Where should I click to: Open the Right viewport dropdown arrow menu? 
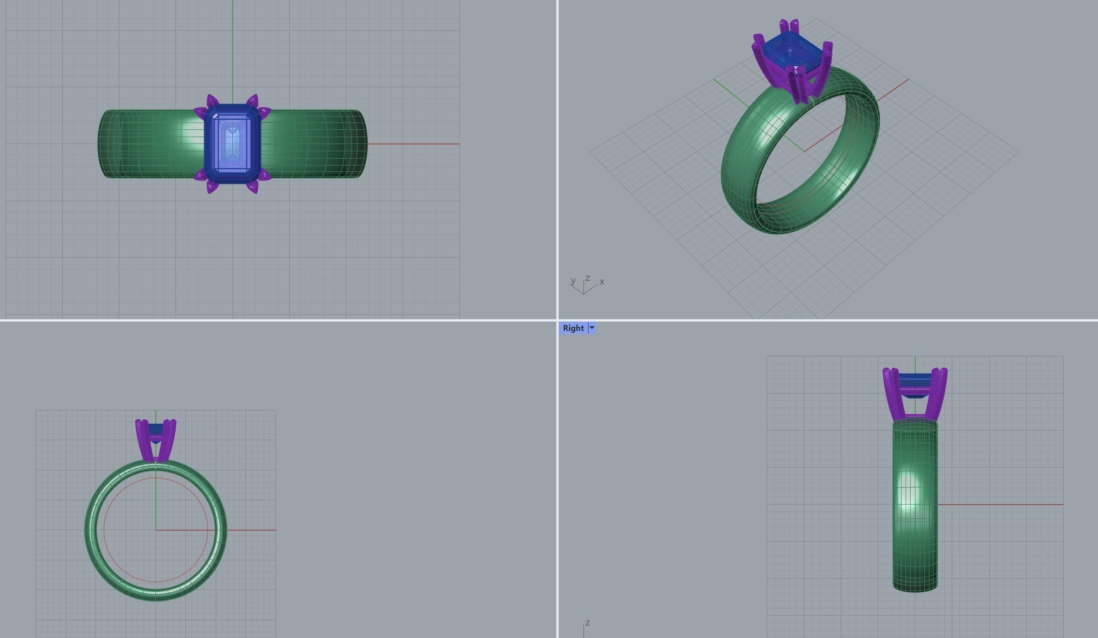[x=592, y=328]
